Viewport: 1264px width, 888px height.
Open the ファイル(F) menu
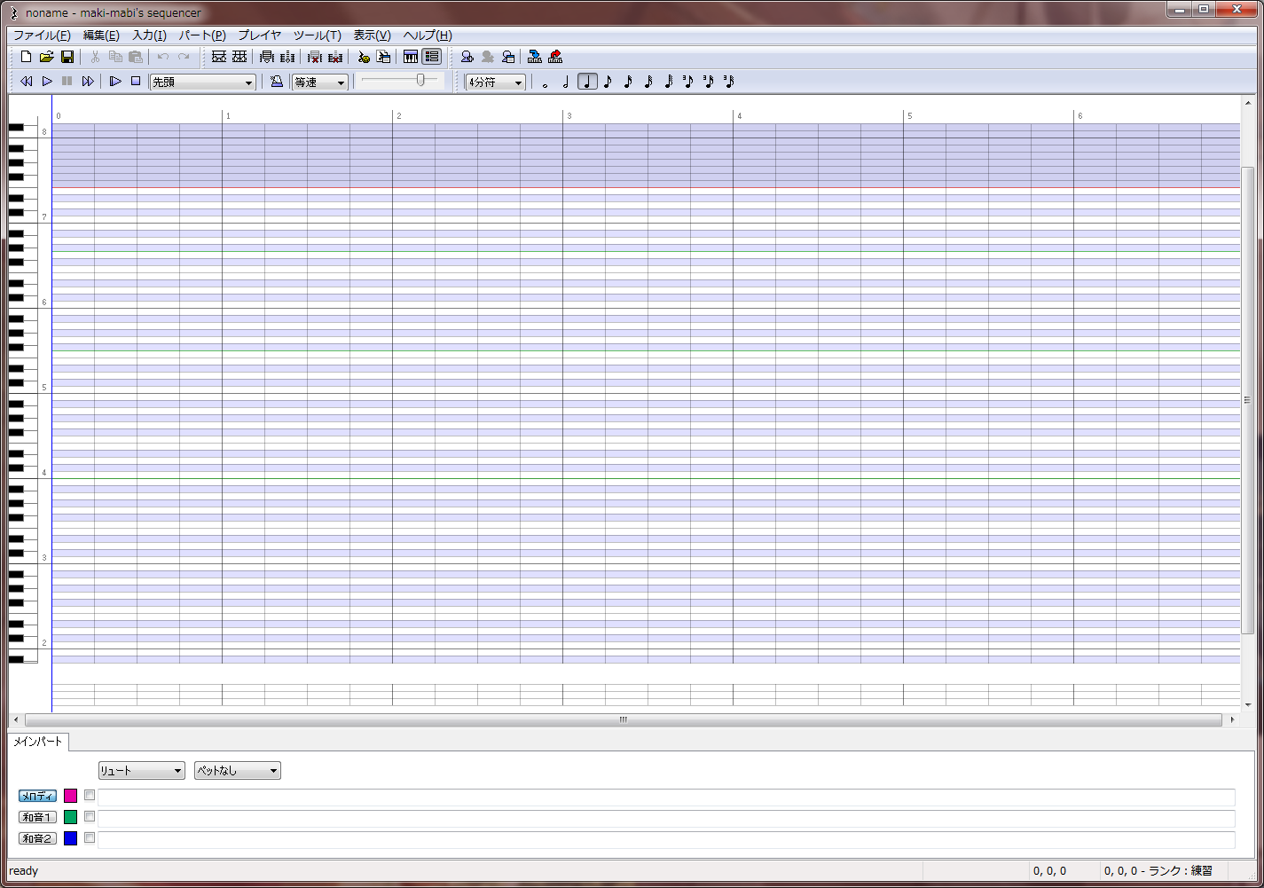[42, 35]
